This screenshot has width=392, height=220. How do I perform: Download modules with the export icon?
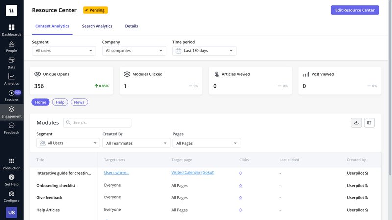[x=356, y=122]
